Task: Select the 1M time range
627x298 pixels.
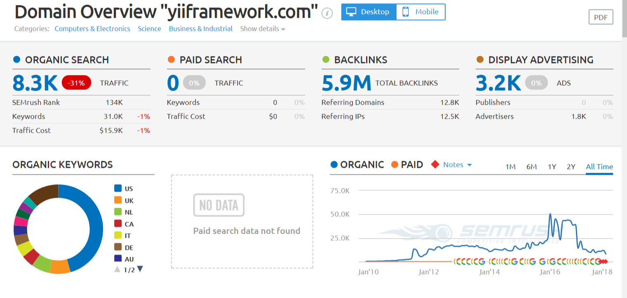Action: coord(510,167)
